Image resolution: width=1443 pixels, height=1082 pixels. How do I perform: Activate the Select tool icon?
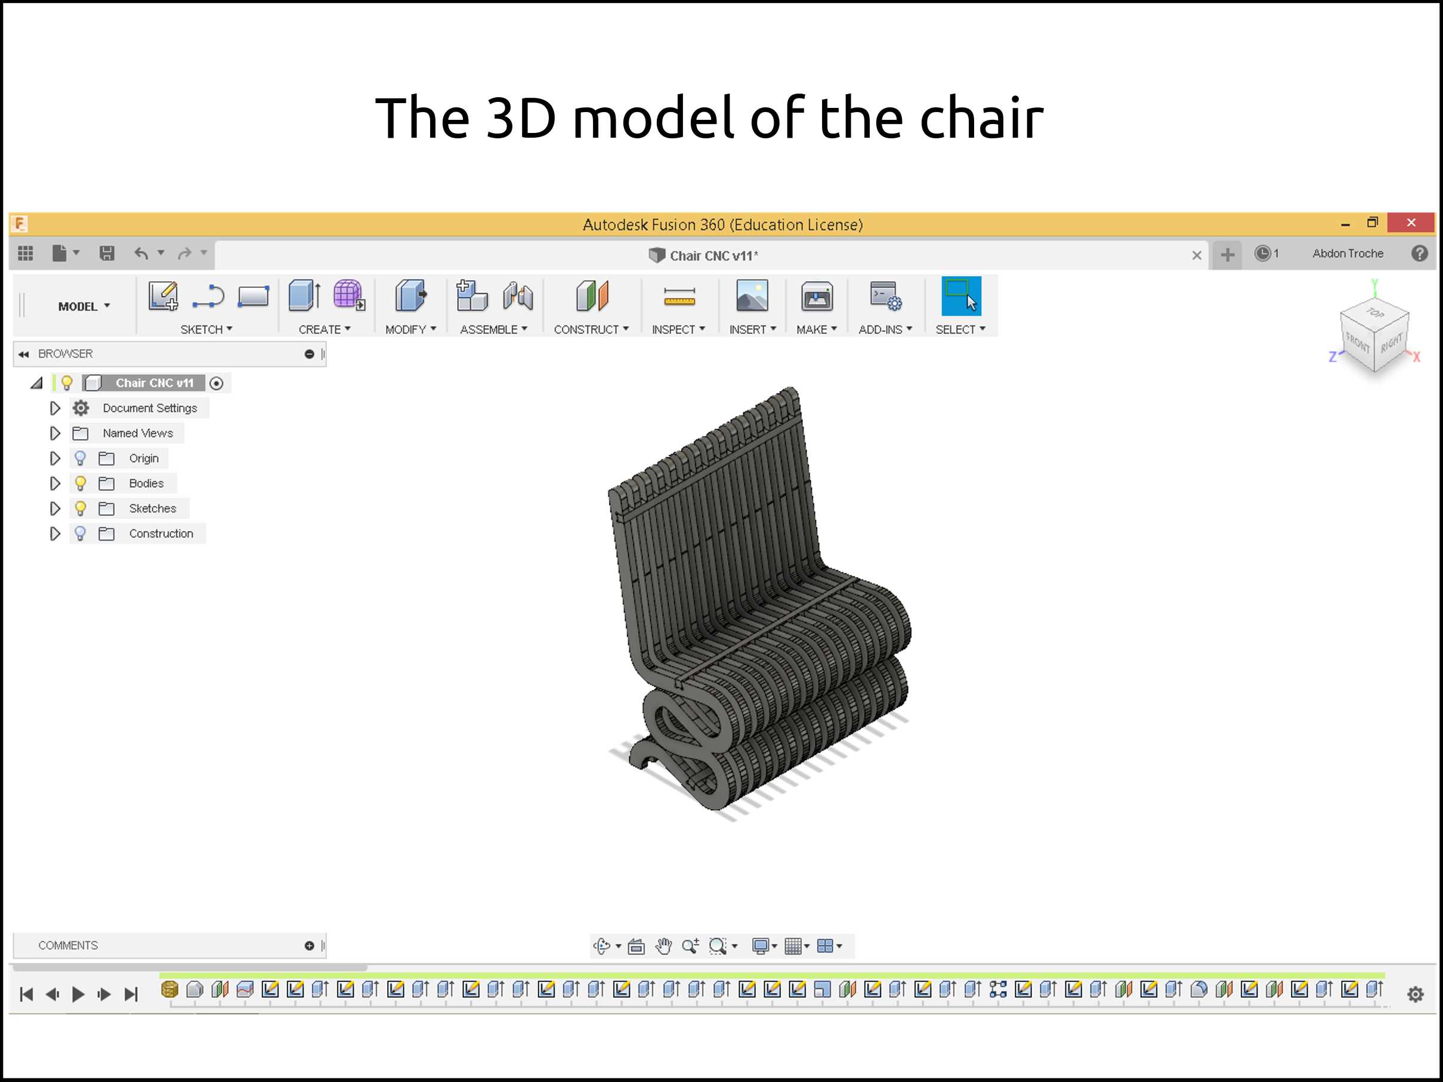click(x=961, y=296)
